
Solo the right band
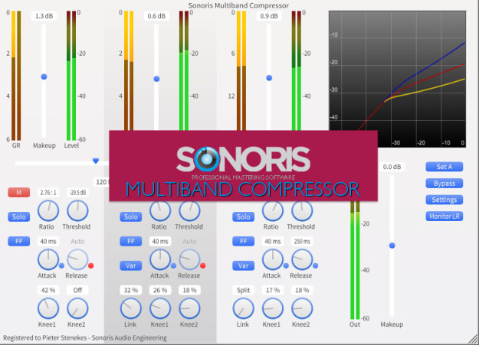click(x=243, y=217)
